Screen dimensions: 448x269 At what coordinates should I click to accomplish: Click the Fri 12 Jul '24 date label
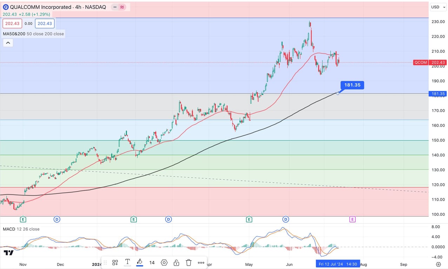click(338, 264)
